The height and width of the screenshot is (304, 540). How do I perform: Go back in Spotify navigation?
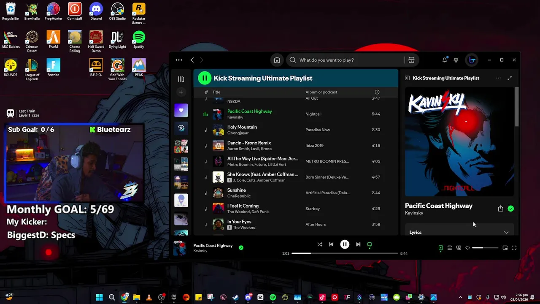(x=192, y=60)
